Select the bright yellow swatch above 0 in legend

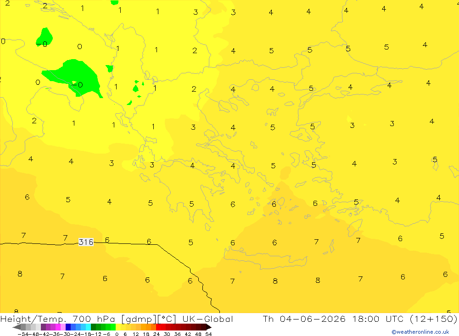coord(118,327)
